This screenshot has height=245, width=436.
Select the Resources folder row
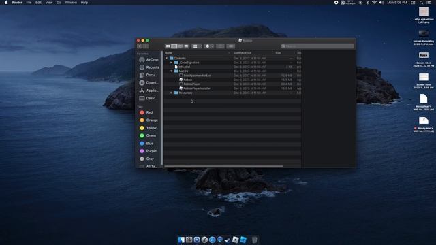click(233, 93)
